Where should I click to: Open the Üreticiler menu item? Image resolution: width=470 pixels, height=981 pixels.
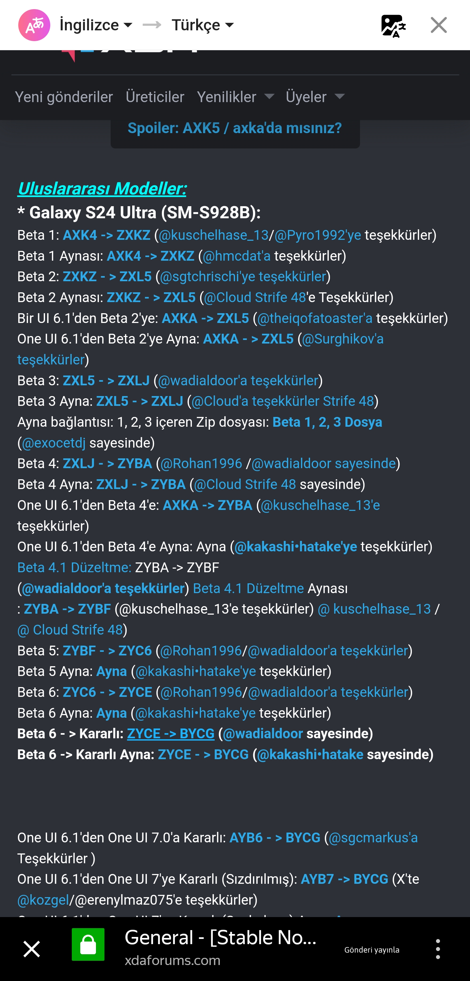155,97
